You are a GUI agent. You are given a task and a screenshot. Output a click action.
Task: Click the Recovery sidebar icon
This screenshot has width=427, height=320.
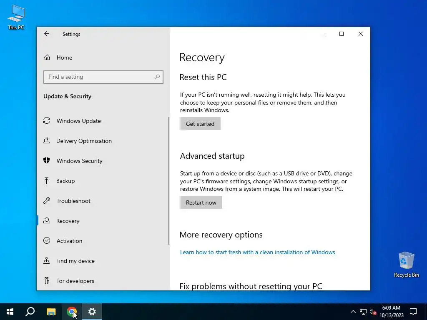point(47,220)
